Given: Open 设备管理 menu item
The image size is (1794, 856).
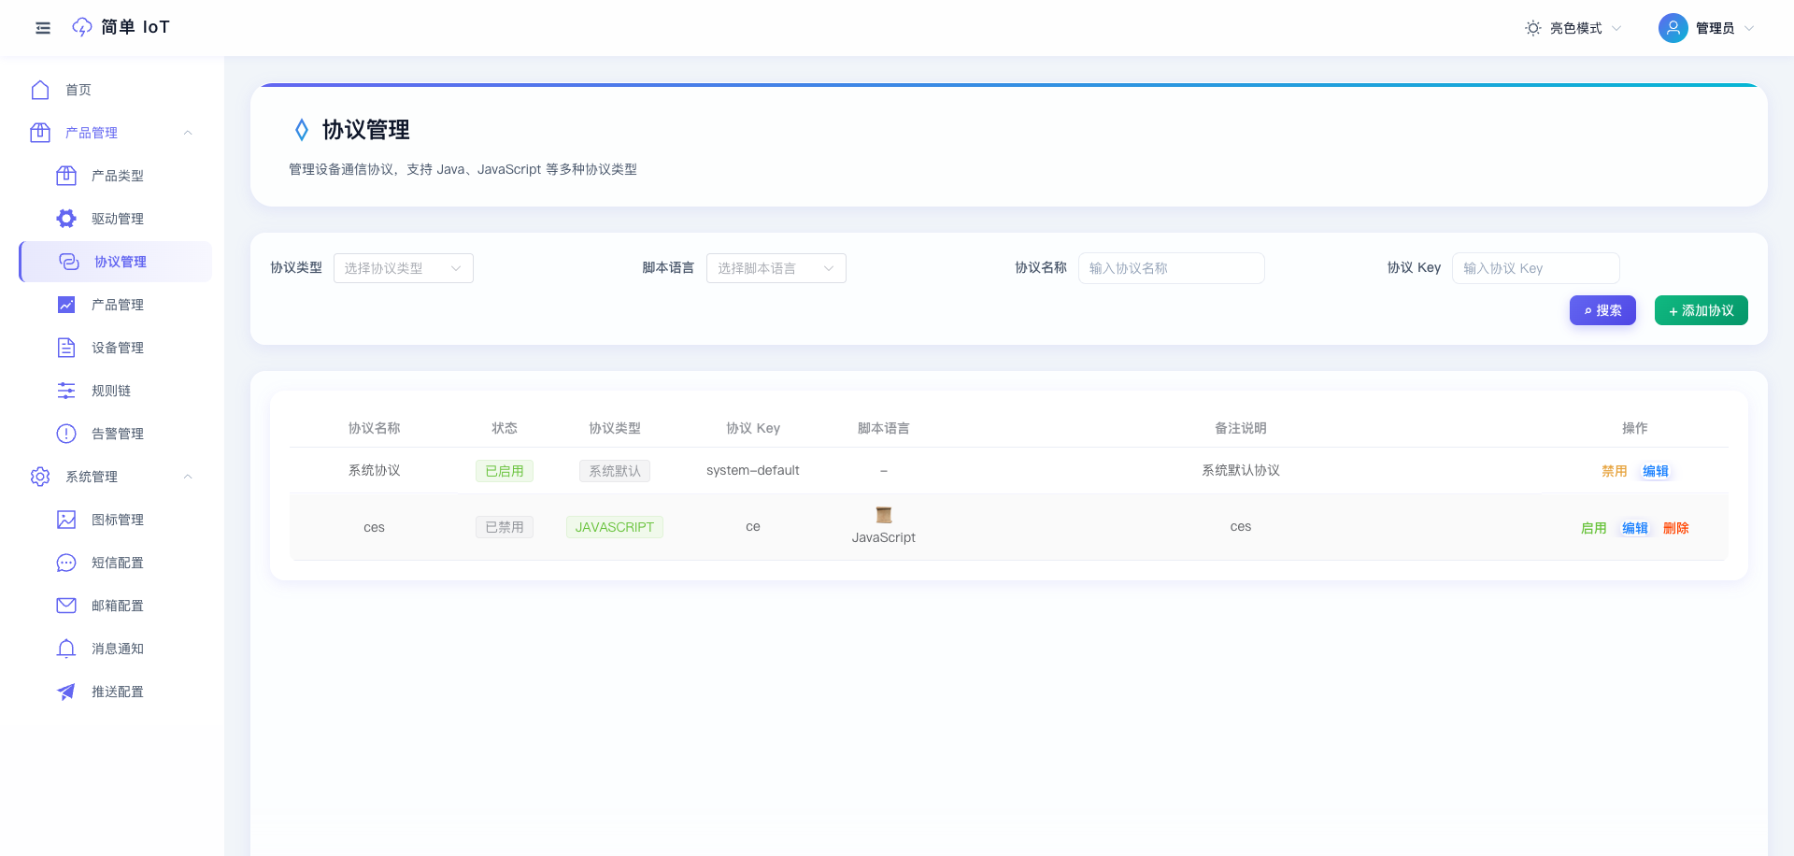Looking at the screenshot, I should (x=115, y=348).
